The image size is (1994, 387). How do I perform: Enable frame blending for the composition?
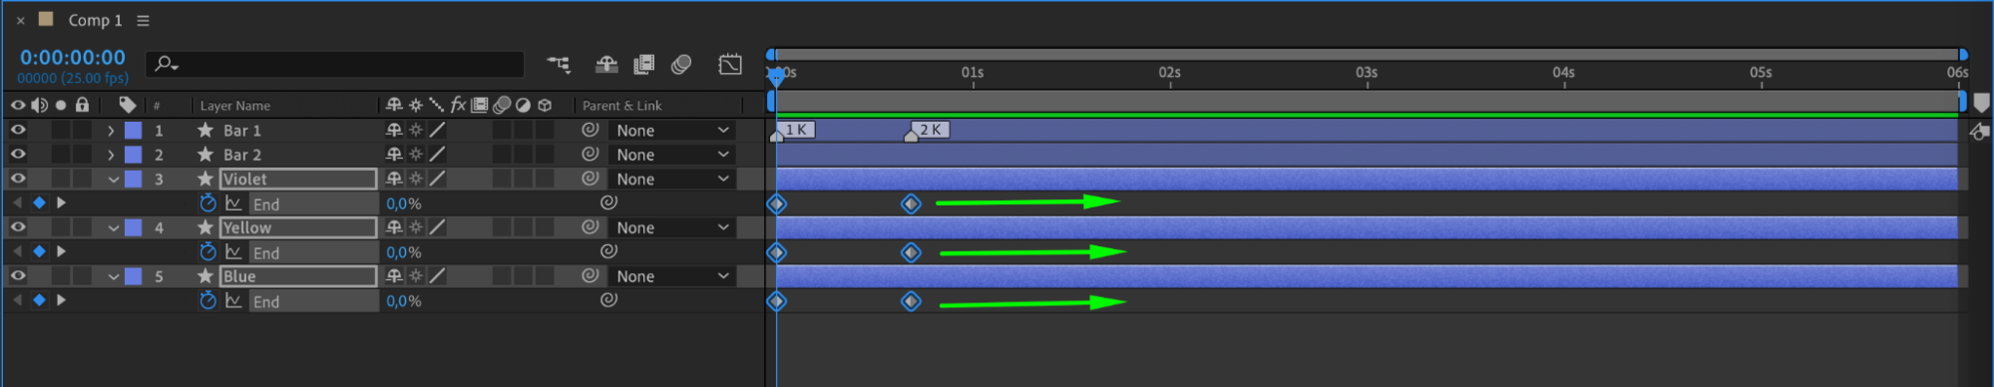pyautogui.click(x=644, y=65)
